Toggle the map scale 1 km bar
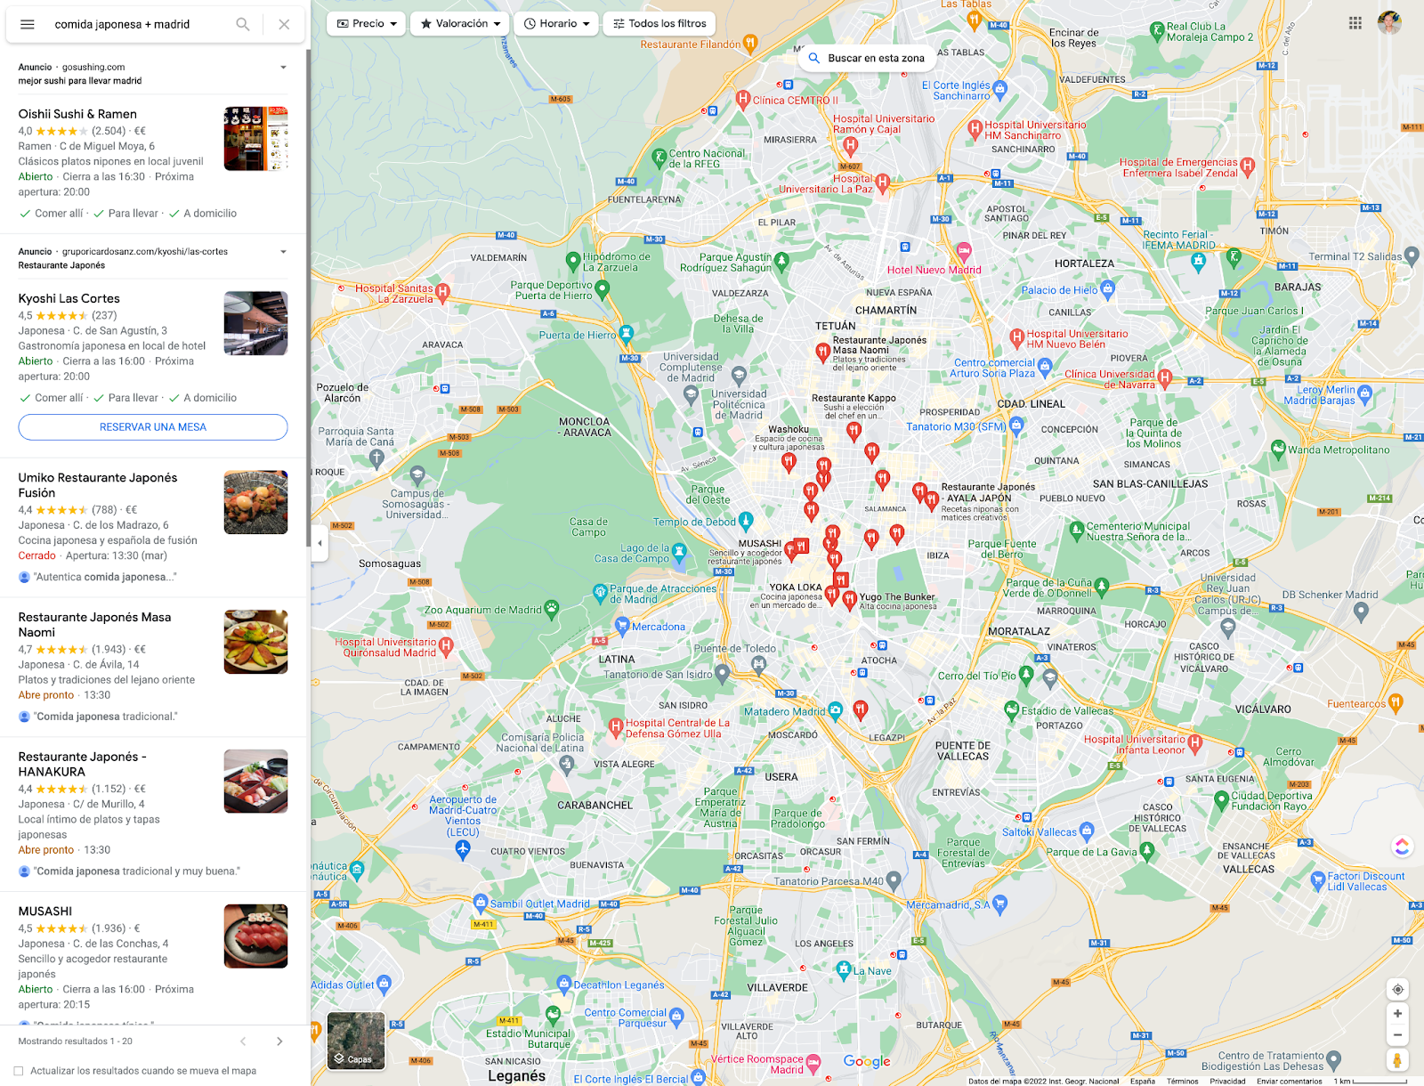Screen dimensions: 1424x1086 point(1371,1081)
